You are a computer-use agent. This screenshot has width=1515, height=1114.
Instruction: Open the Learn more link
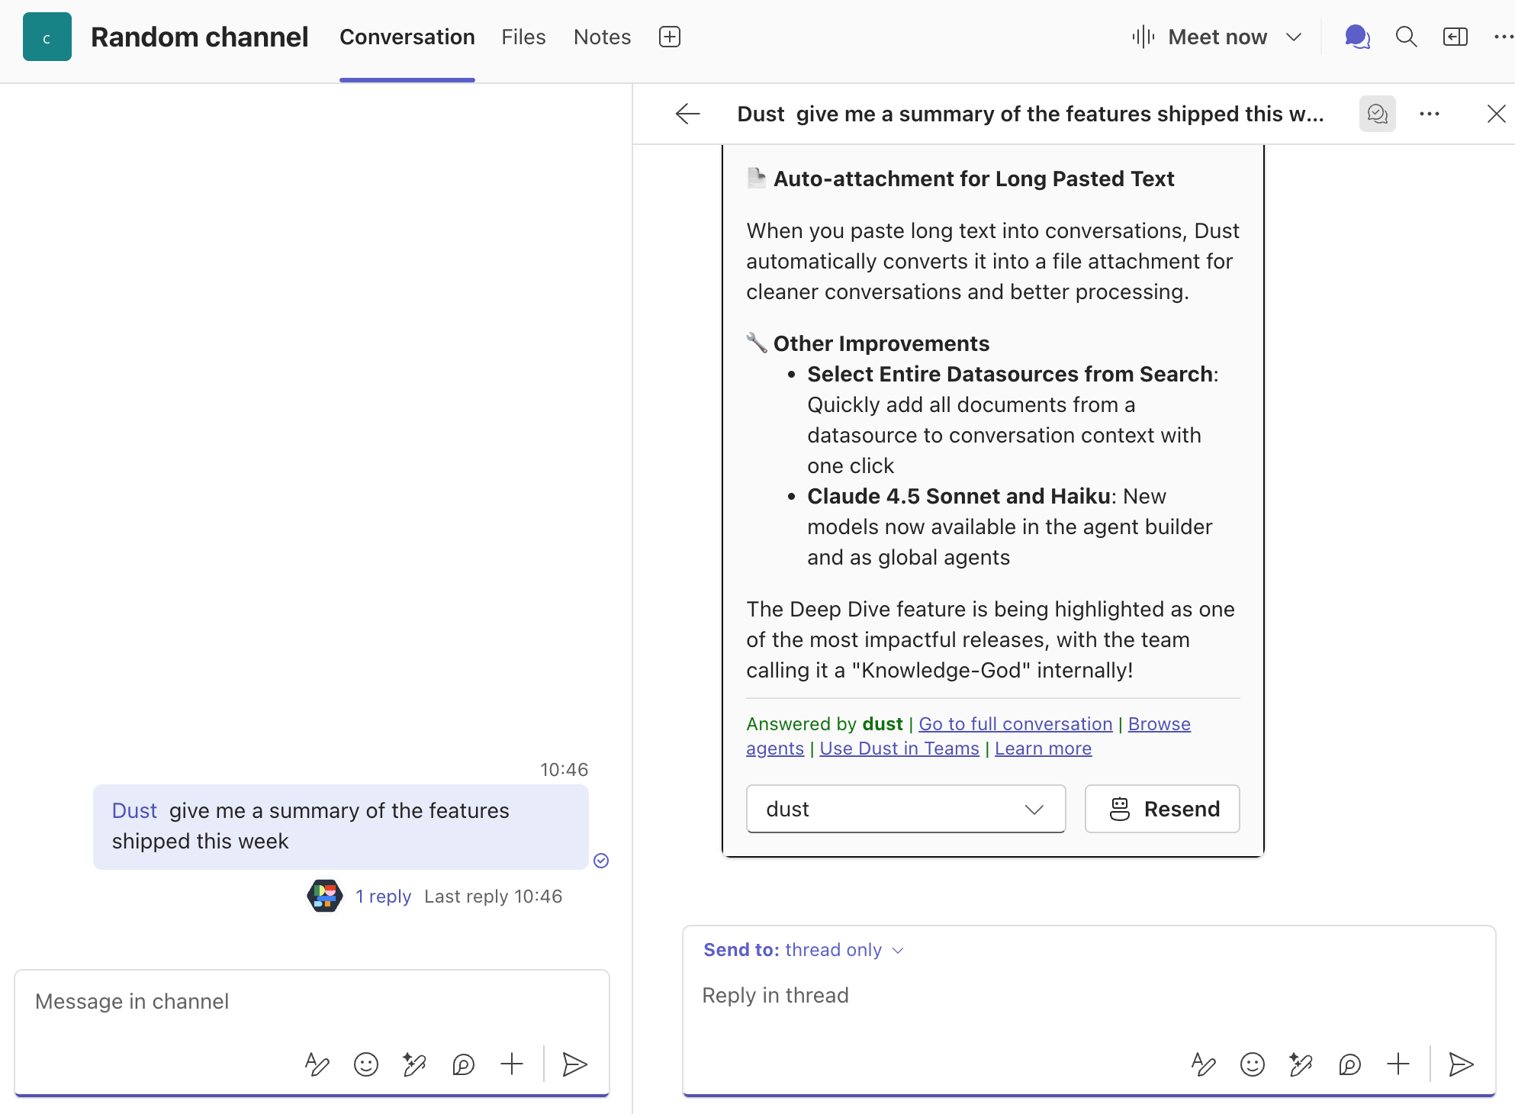point(1043,749)
